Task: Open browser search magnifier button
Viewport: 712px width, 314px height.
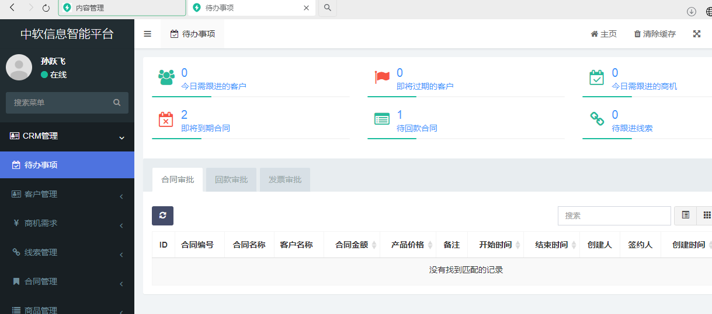Action: [x=328, y=8]
